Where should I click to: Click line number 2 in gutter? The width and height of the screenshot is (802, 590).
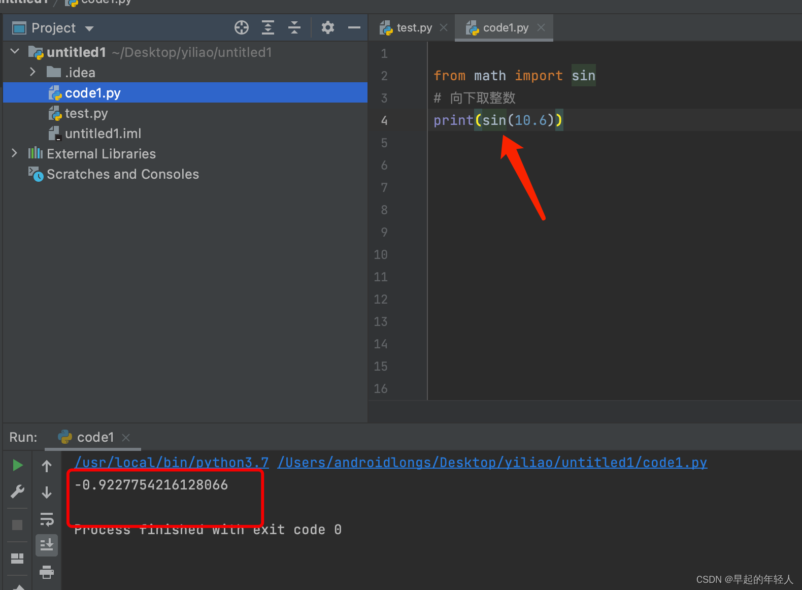[x=384, y=76]
